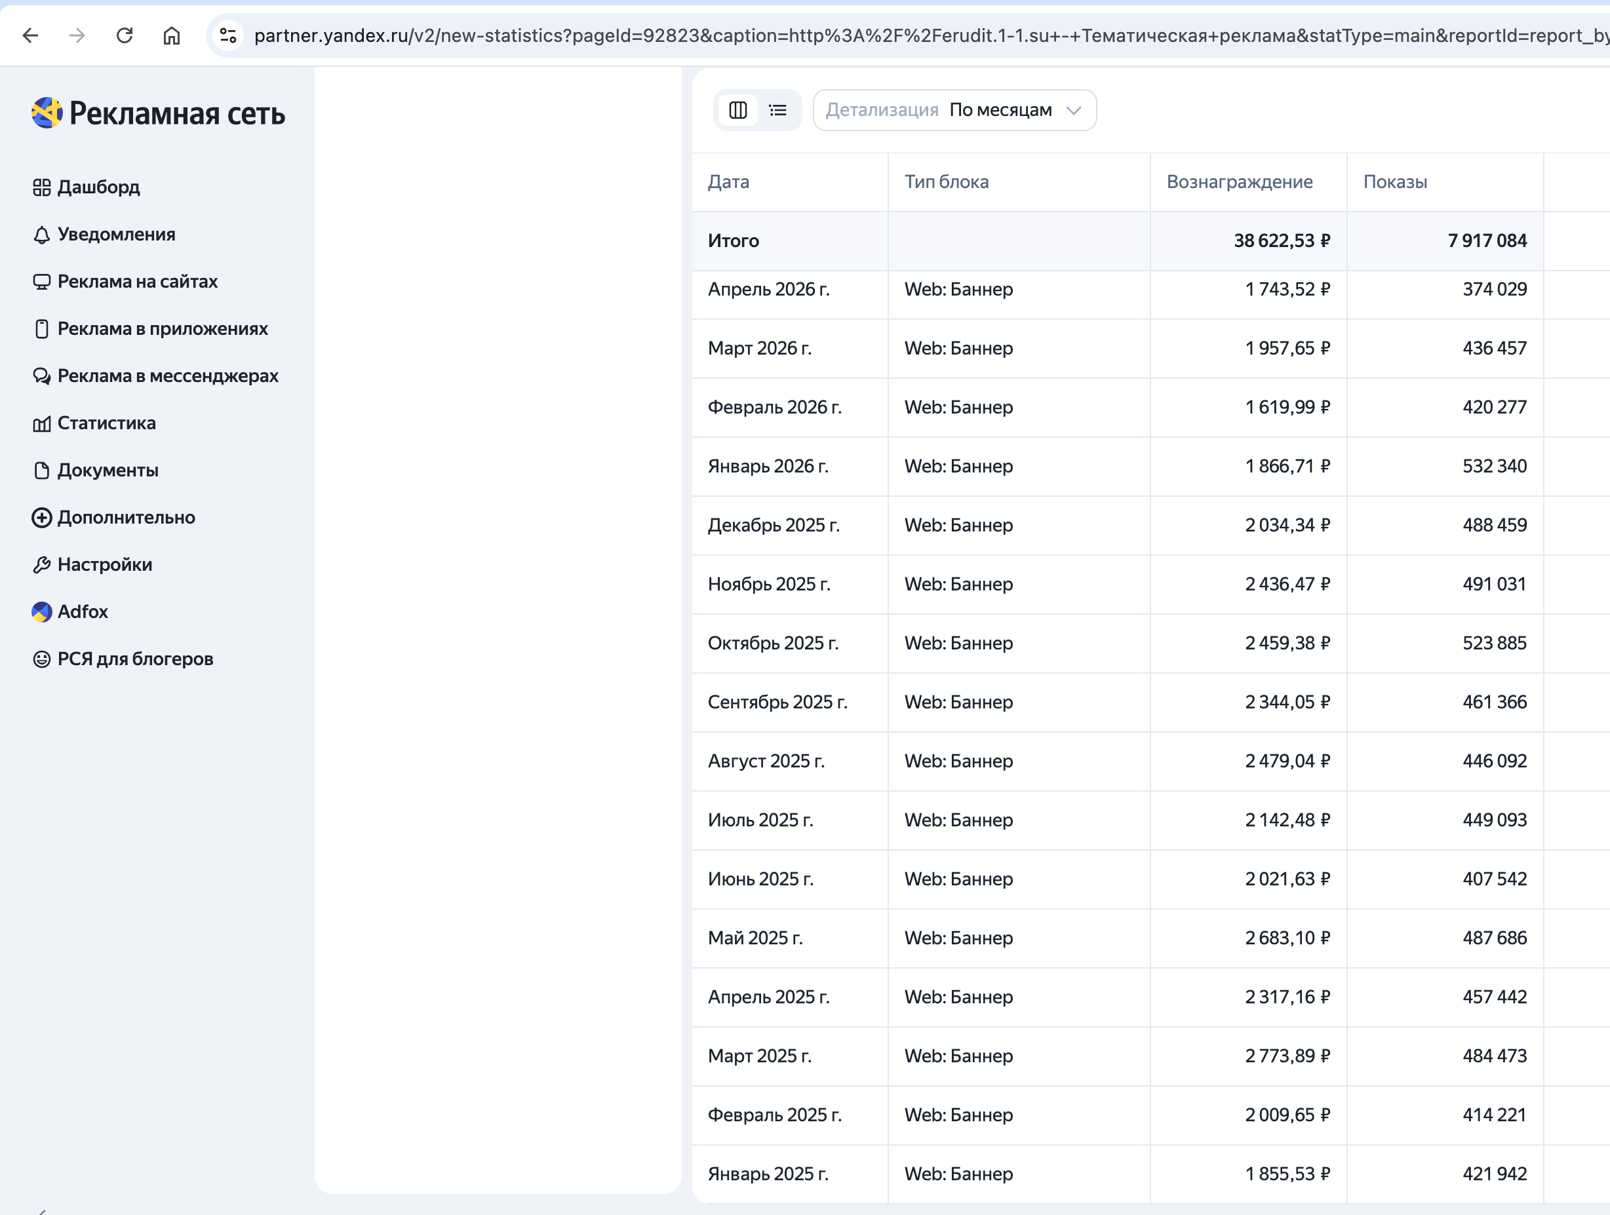The height and width of the screenshot is (1215, 1610).
Task: Select the Итого row label
Action: point(734,241)
